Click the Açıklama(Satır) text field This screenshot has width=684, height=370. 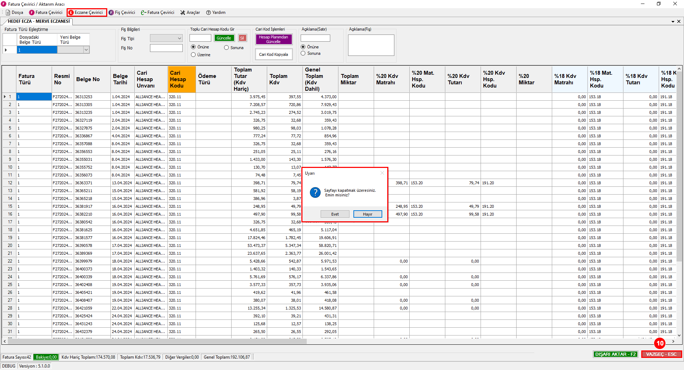click(315, 38)
